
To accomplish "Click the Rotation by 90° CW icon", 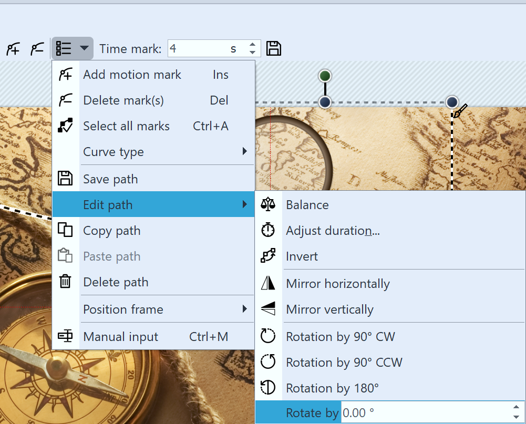I will pos(268,336).
